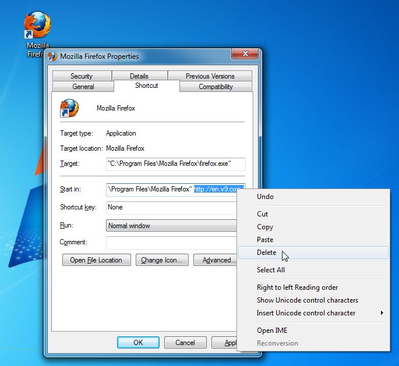Choose Undo from the context menu

click(313, 197)
